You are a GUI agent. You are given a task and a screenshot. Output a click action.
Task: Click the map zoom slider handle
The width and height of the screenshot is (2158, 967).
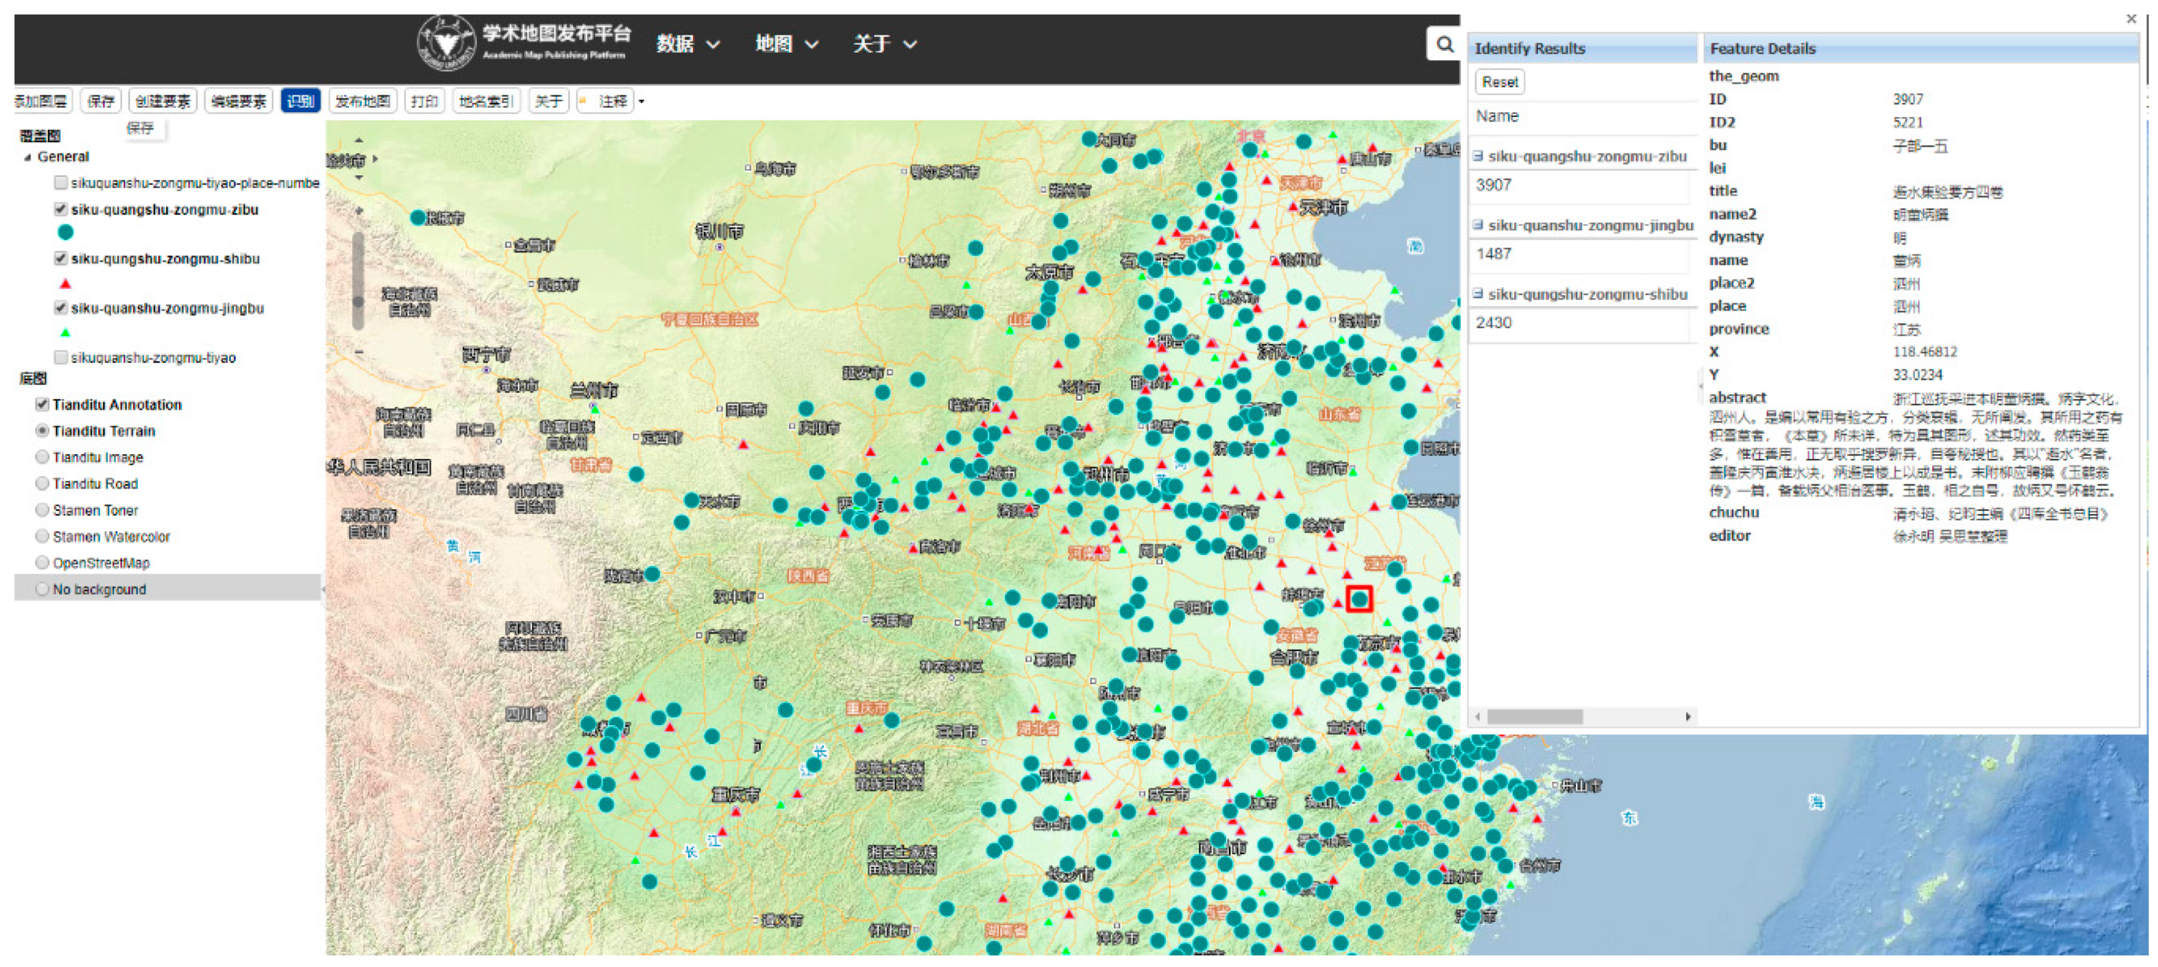tap(358, 301)
